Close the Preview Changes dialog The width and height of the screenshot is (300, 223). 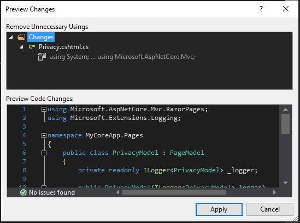point(286,9)
